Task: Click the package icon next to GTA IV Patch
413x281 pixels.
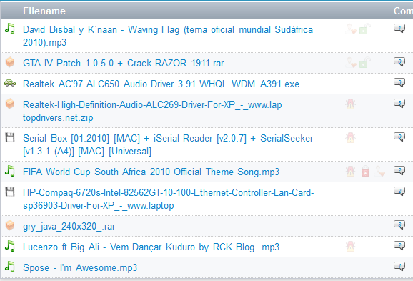Action: pos(10,62)
